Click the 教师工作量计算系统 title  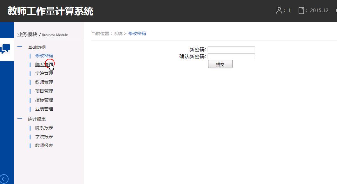(50, 11)
